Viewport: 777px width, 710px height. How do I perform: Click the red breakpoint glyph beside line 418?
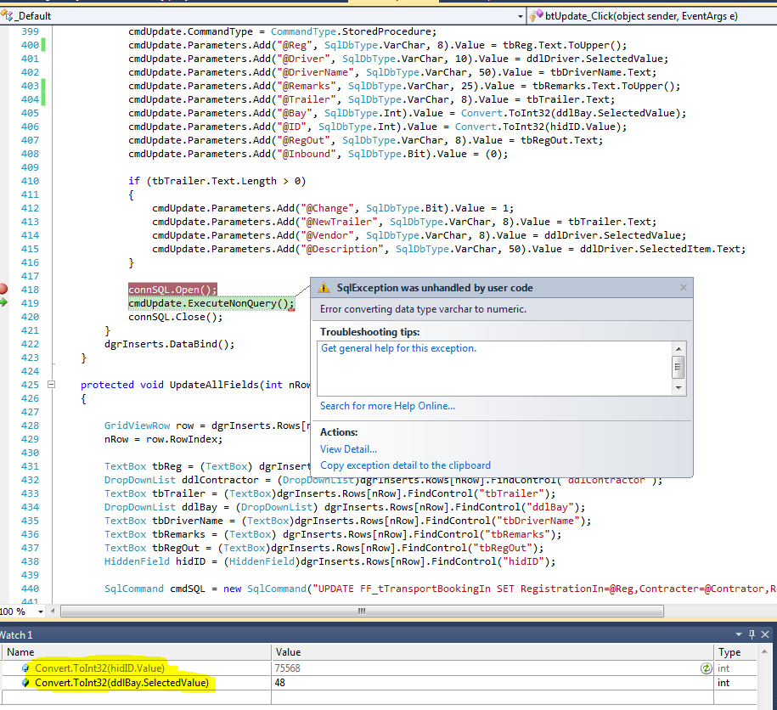click(x=5, y=287)
